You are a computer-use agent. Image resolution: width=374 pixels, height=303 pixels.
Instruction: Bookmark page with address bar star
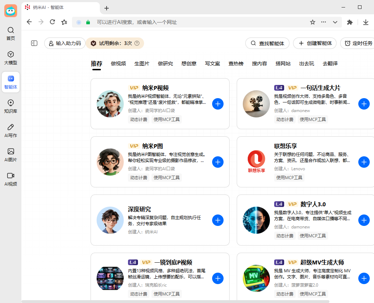(312, 22)
